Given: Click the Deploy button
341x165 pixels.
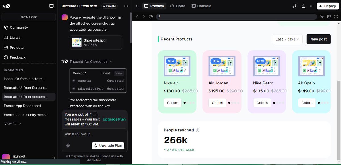Looking at the screenshot, I should [328, 6].
